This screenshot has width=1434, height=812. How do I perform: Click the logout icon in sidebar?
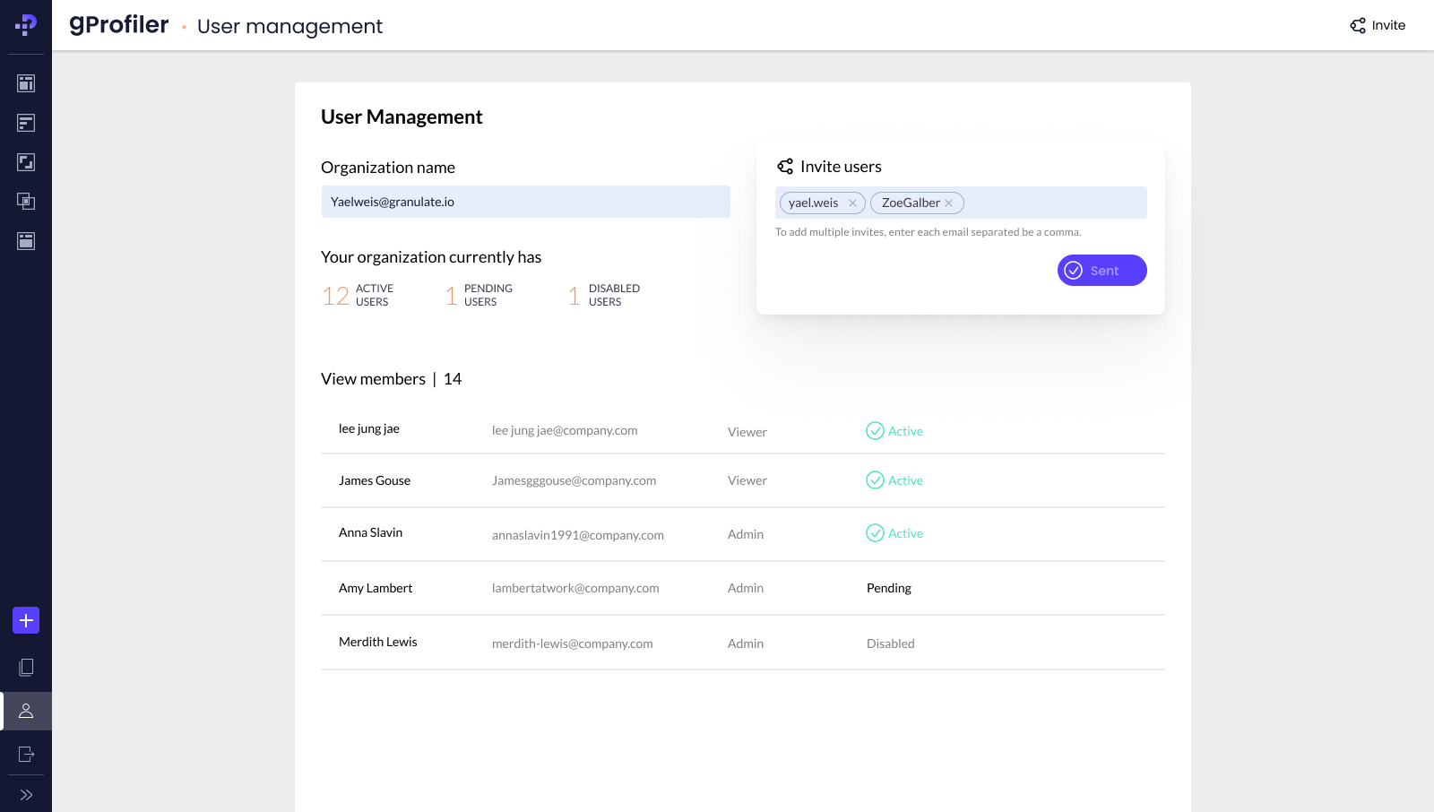point(26,754)
